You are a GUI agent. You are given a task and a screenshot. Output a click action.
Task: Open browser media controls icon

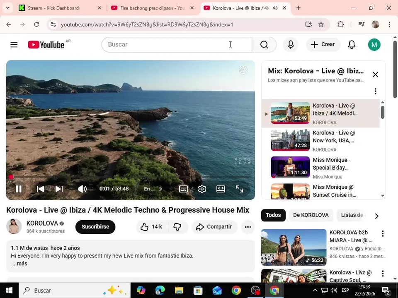pyautogui.click(x=362, y=24)
